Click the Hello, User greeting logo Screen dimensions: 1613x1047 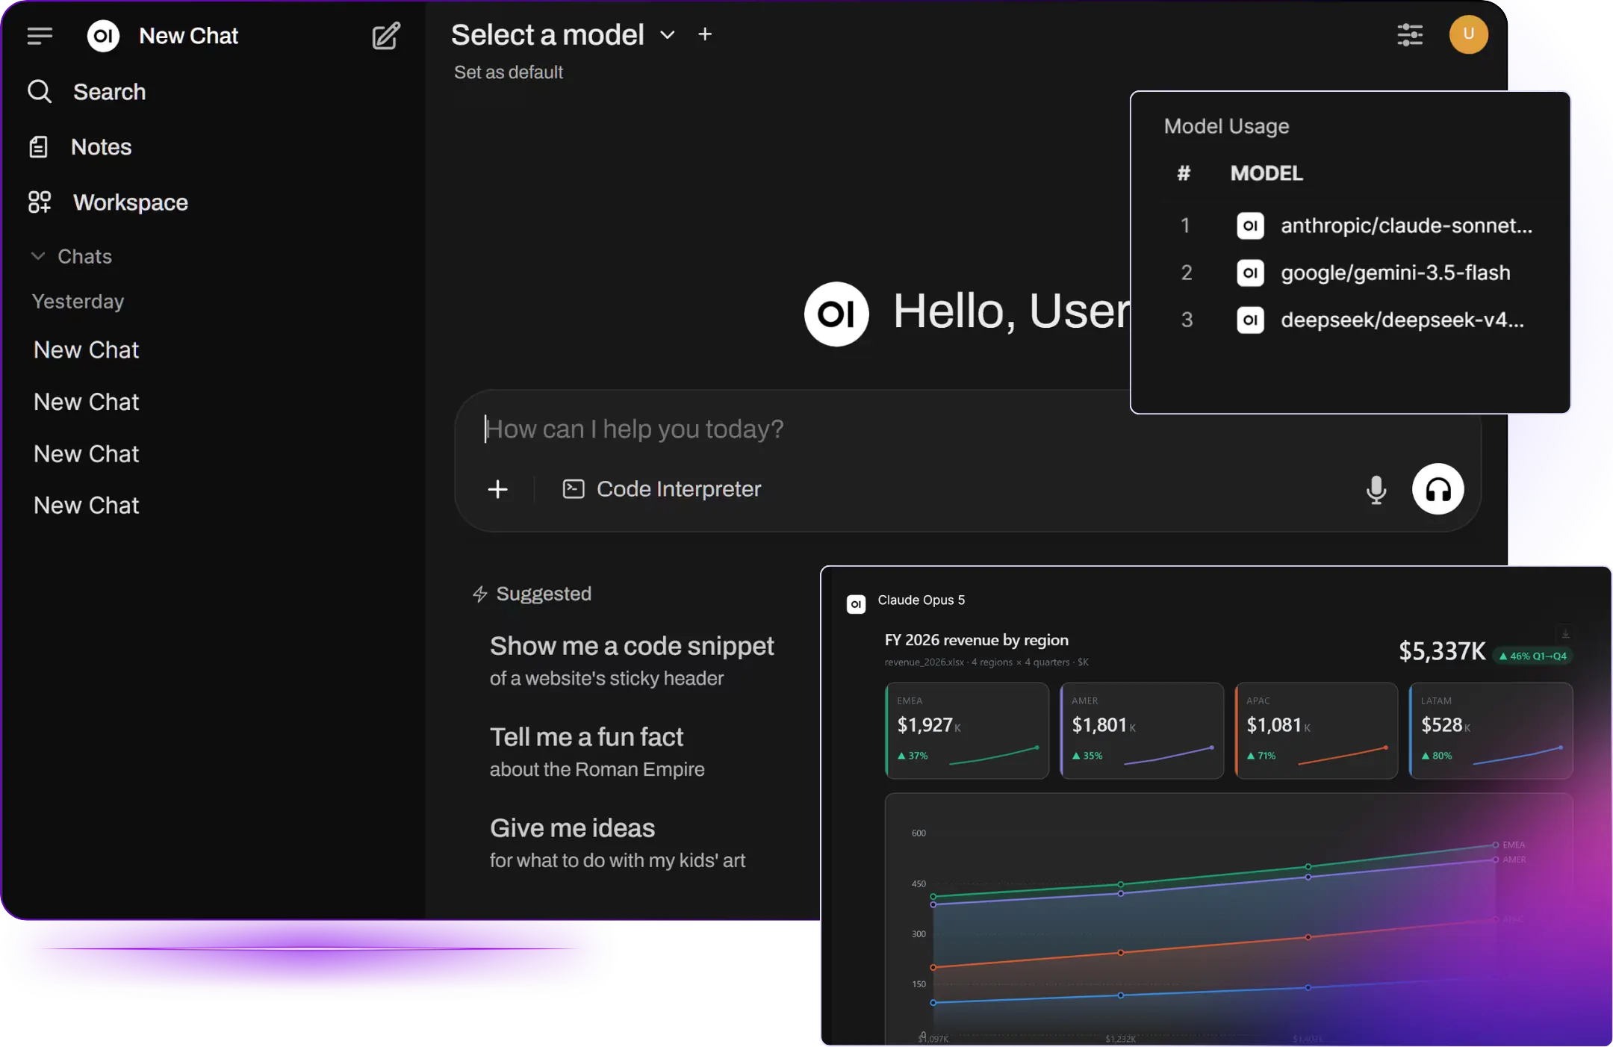pos(836,314)
